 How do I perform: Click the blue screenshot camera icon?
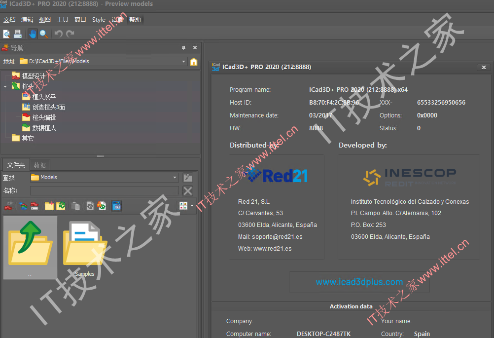click(116, 206)
